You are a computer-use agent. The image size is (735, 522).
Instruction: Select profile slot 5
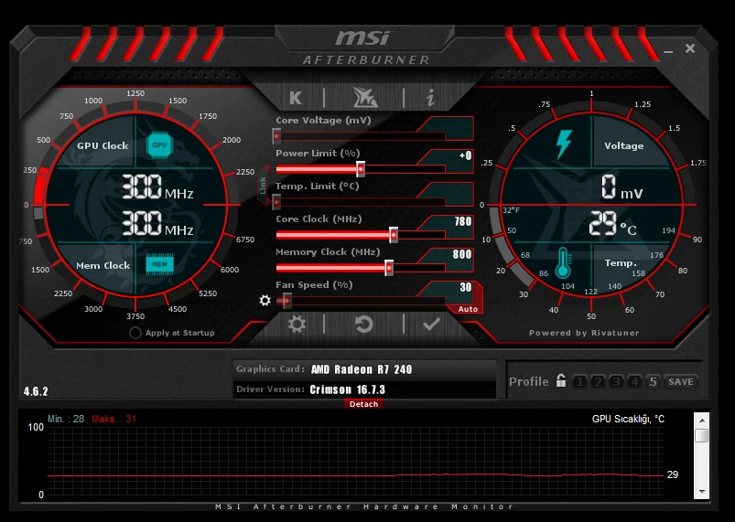(x=653, y=381)
